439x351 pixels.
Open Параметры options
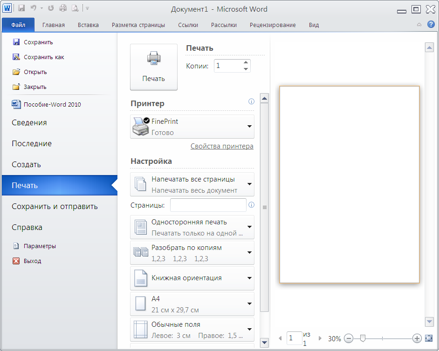(x=34, y=246)
